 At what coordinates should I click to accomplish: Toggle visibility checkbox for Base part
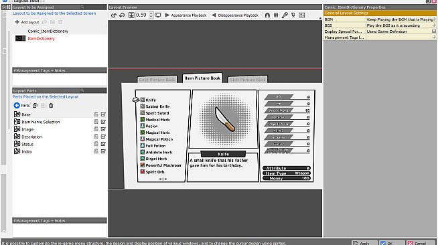[103, 114]
